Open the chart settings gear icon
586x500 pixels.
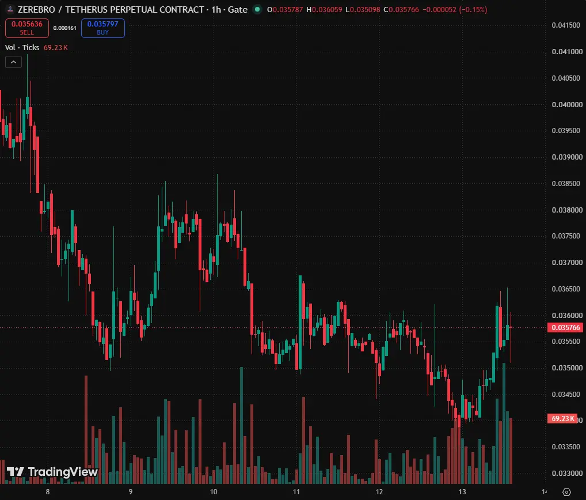tap(566, 492)
